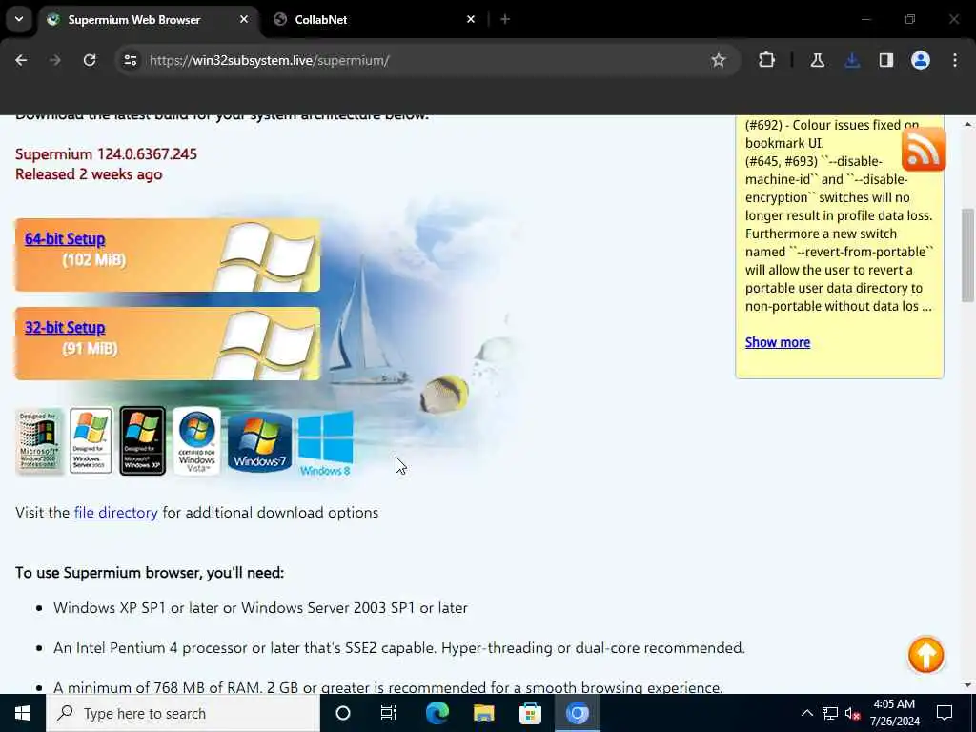Click the (102 MiB) size label
This screenshot has width=976, height=732.
pos(94,259)
